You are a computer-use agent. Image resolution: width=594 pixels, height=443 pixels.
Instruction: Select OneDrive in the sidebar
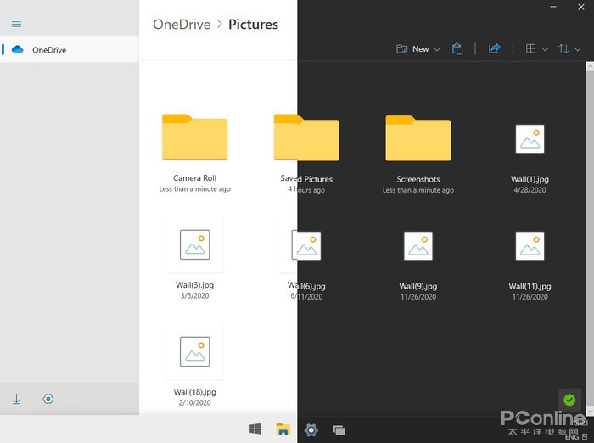coord(49,50)
